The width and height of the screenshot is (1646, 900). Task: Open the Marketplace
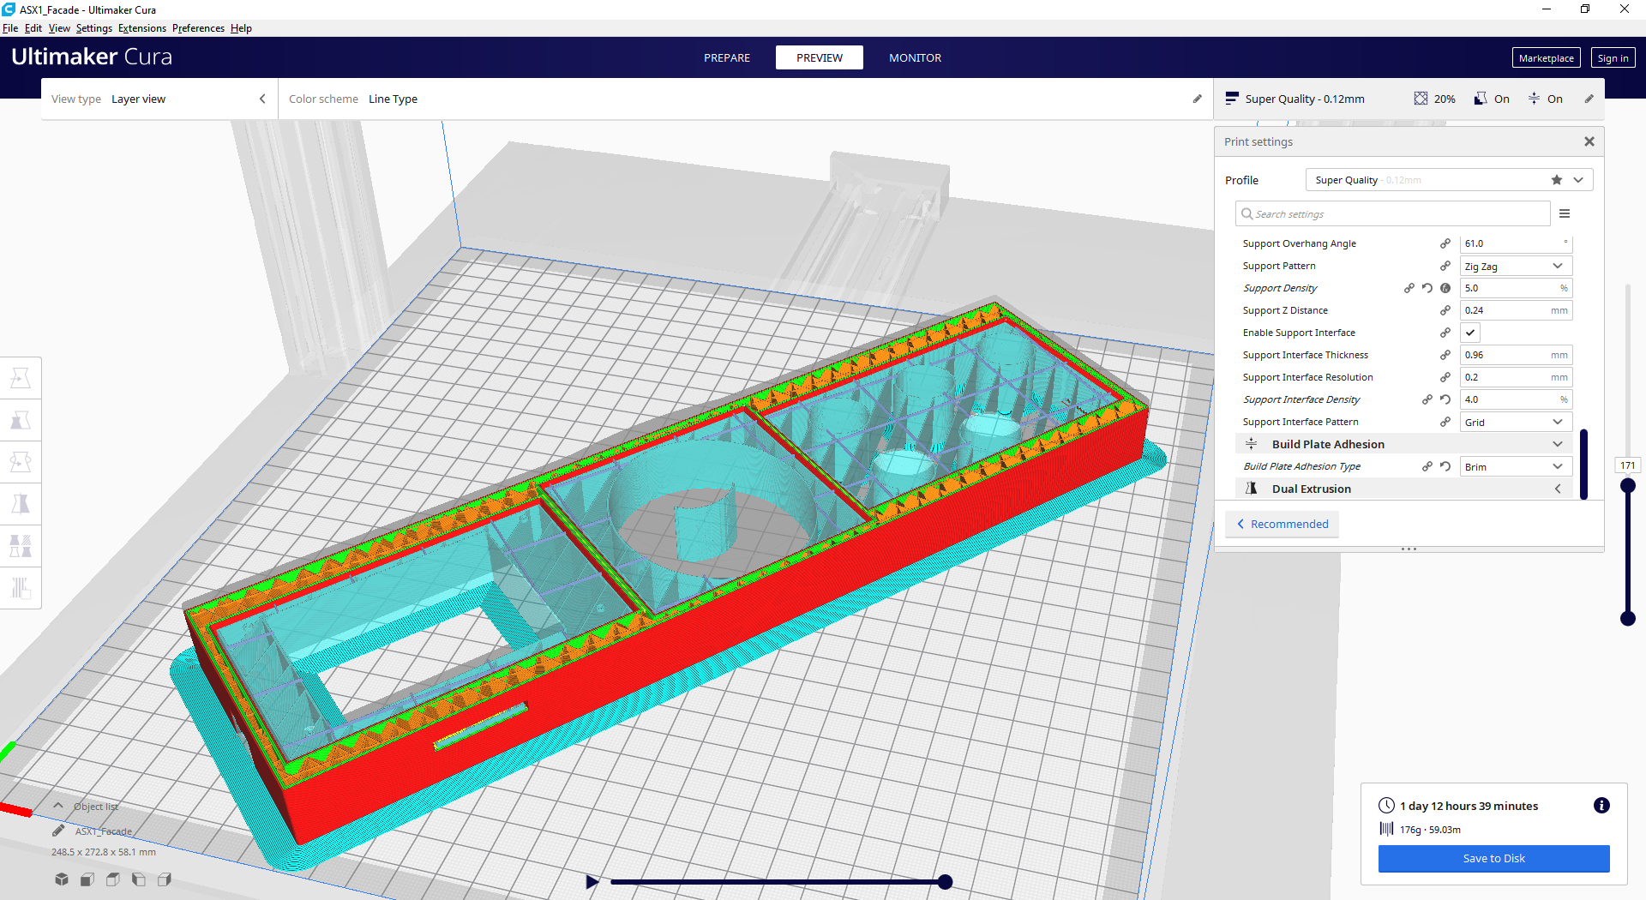1546,57
